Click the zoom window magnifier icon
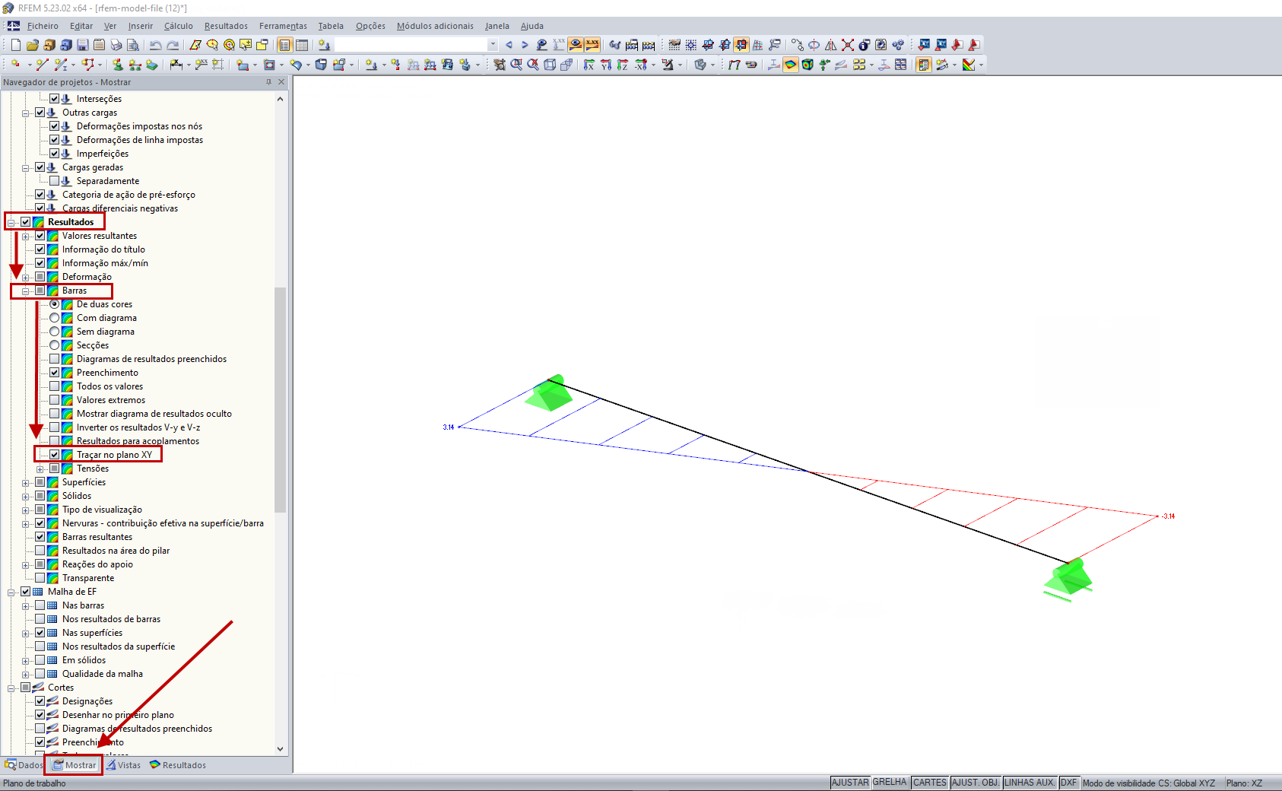This screenshot has height=791, width=1282. [516, 65]
